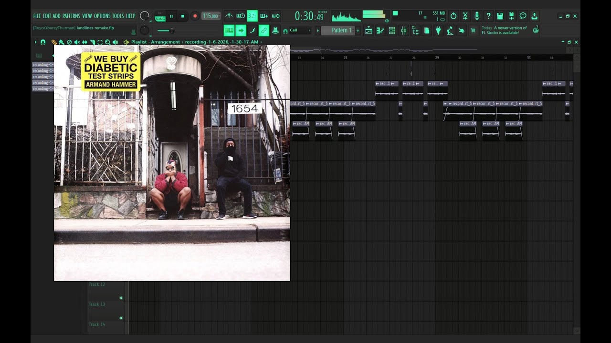Select the slip tool in playlist toolbar
The image size is (611, 343).
[84, 42]
